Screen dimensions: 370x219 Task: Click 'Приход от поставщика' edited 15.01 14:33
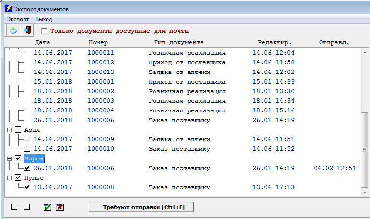pyautogui.click(x=187, y=82)
